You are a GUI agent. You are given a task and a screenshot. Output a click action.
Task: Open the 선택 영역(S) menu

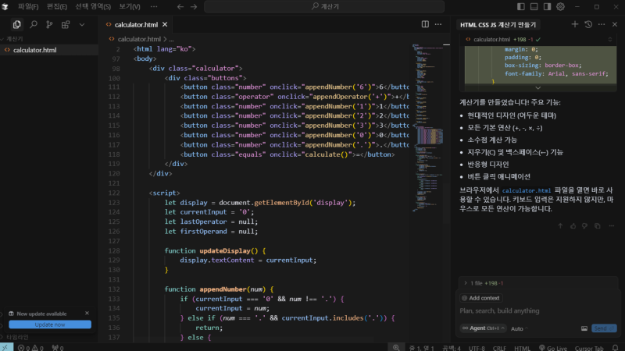tap(93, 7)
